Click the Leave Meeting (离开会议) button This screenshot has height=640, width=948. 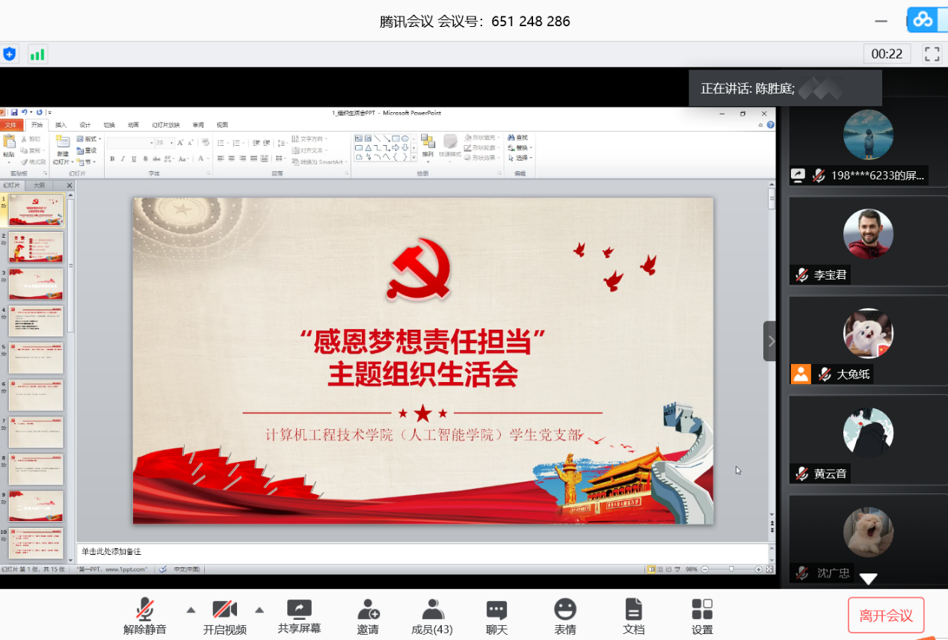[886, 615]
